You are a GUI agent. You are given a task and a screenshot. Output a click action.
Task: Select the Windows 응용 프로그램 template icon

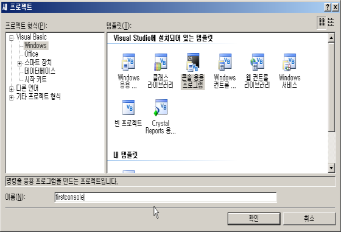[x=128, y=62]
